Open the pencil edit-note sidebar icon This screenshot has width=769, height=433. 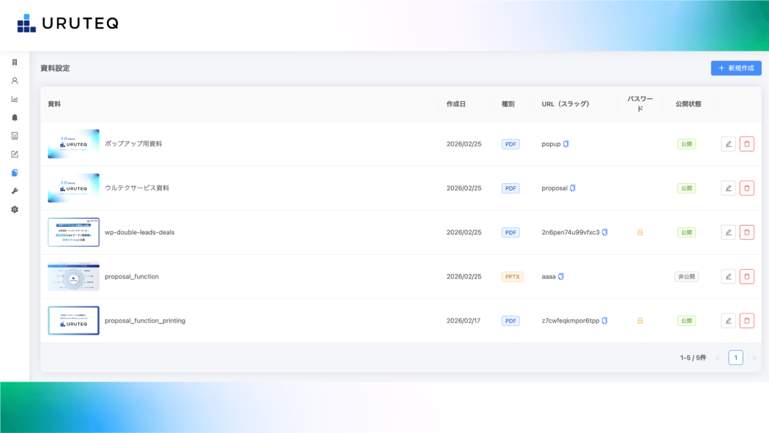click(15, 155)
